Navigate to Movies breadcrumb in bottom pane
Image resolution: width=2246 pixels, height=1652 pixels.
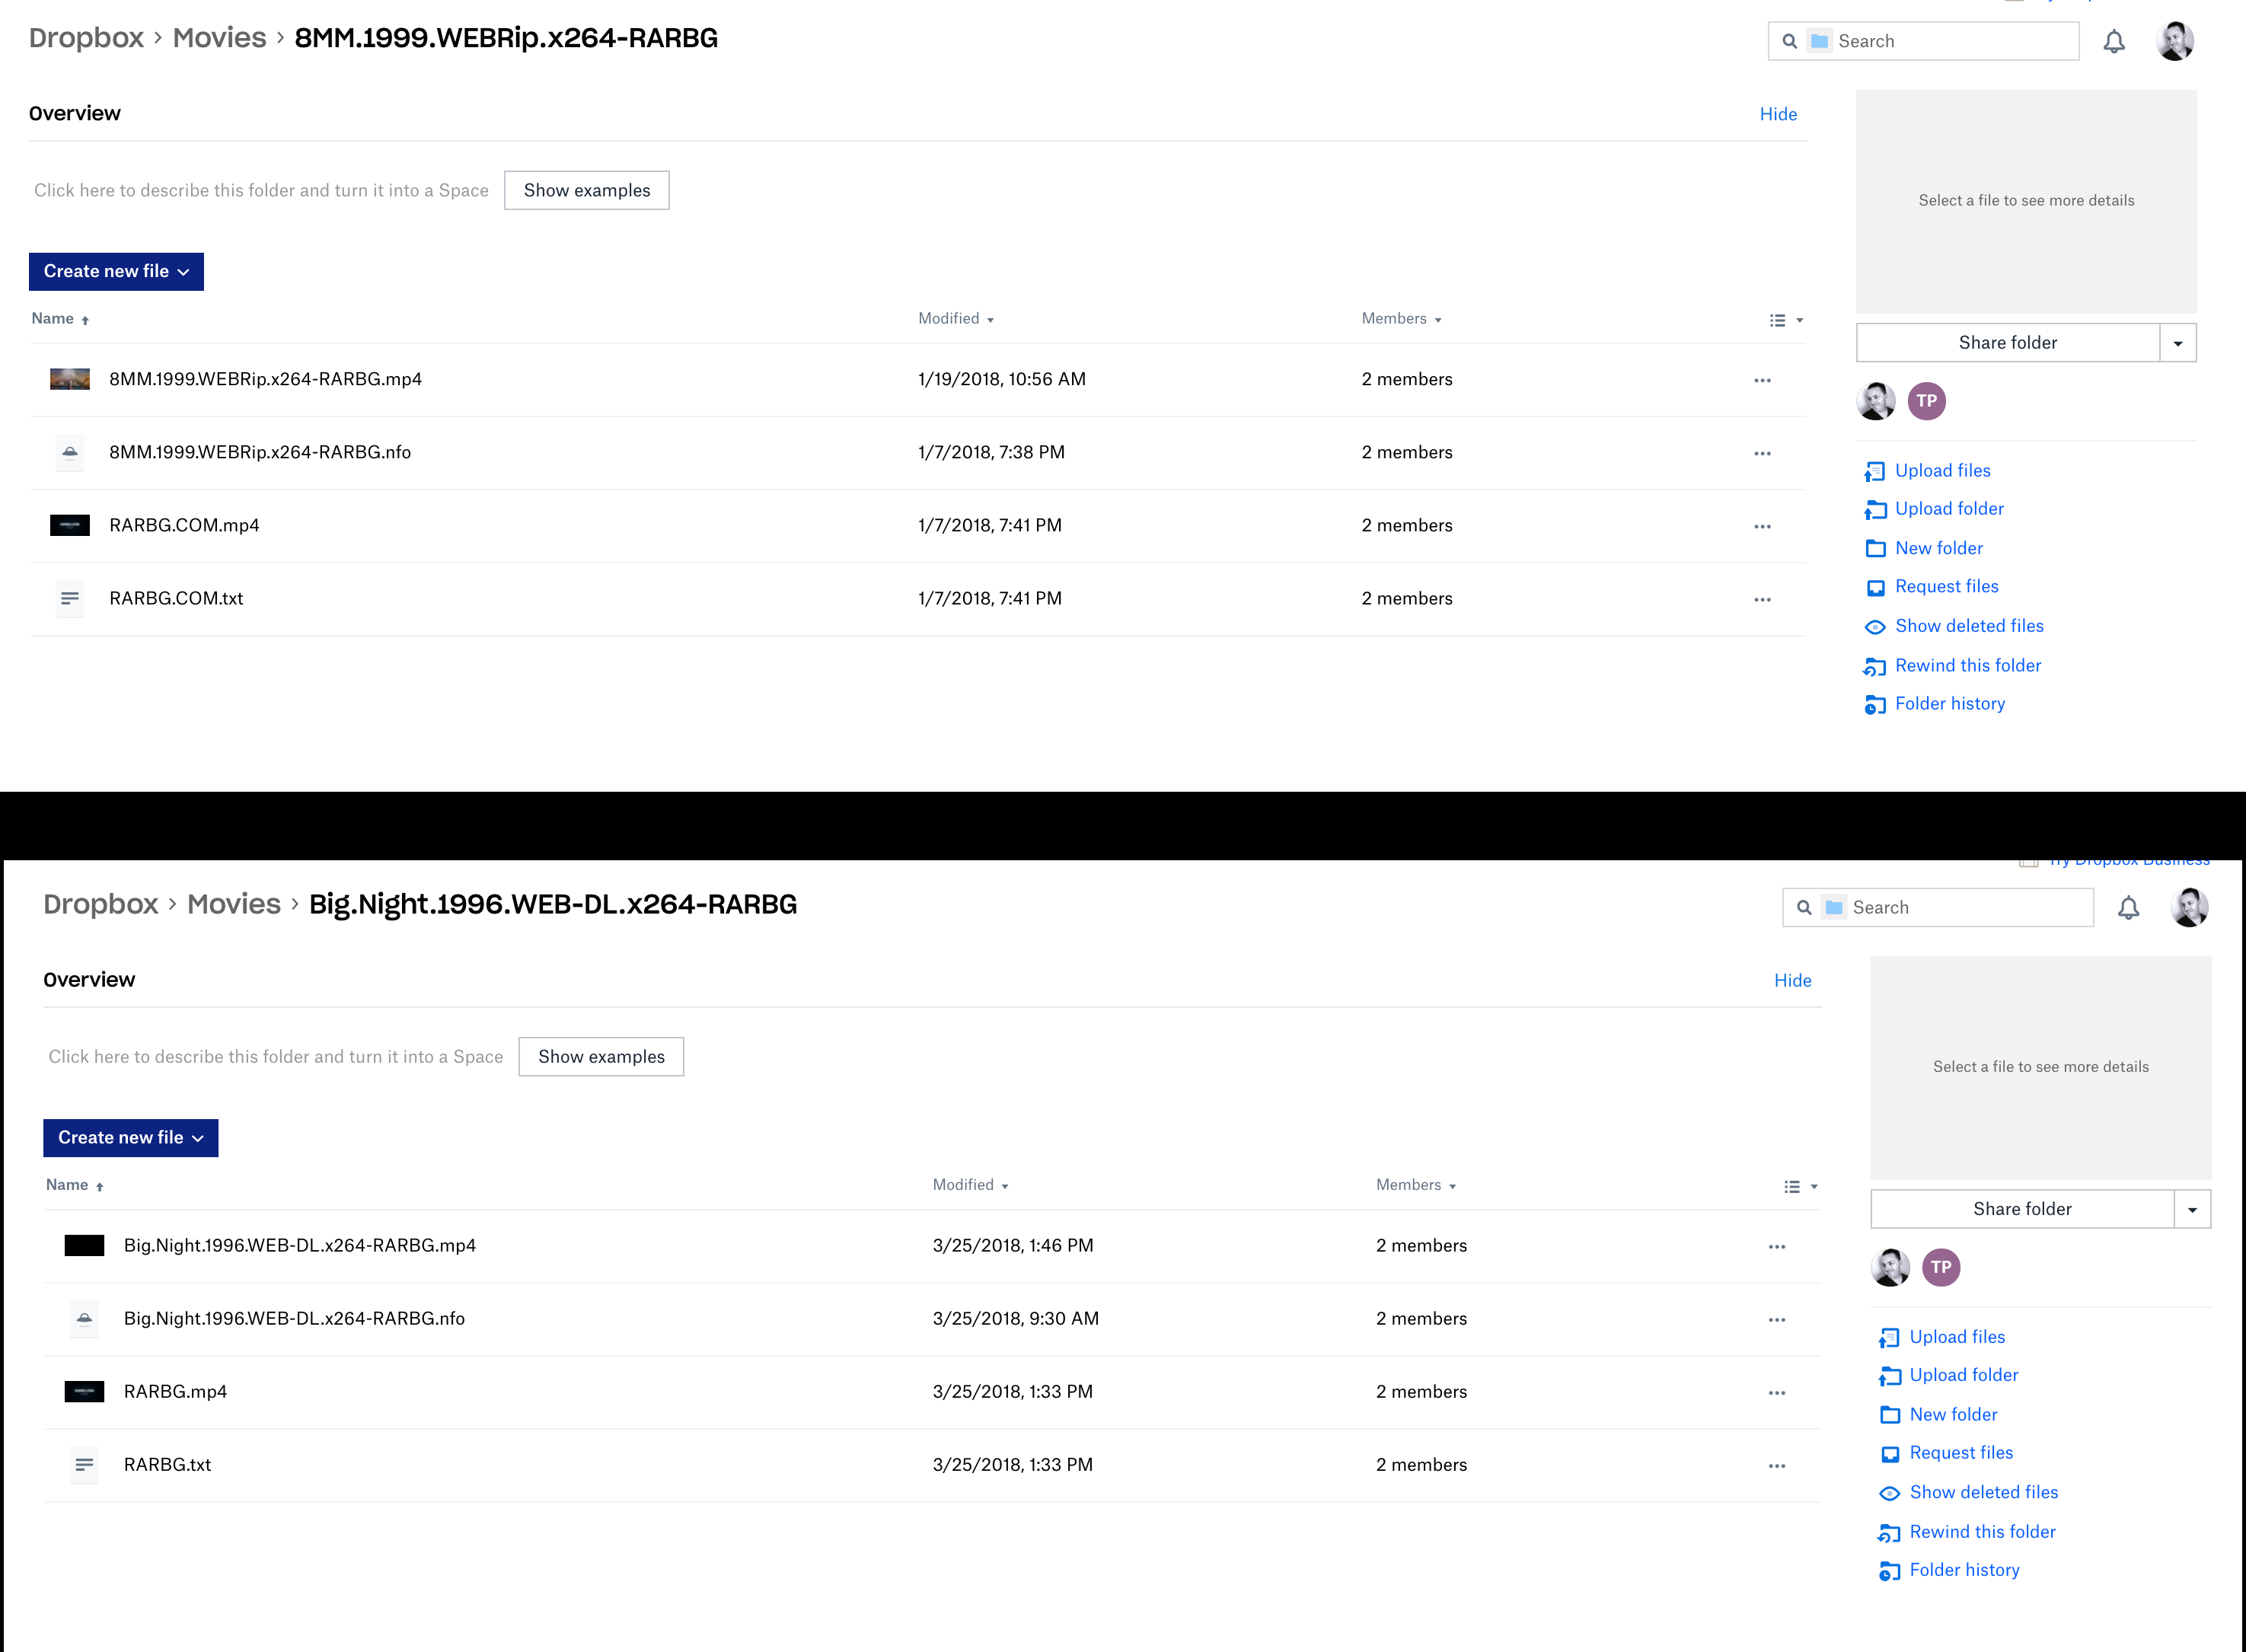coord(233,904)
